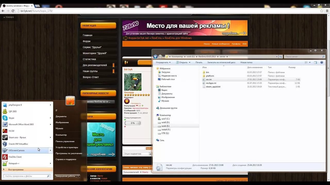Click Explorer search server field
330x185 pixels.
(x=304, y=57)
